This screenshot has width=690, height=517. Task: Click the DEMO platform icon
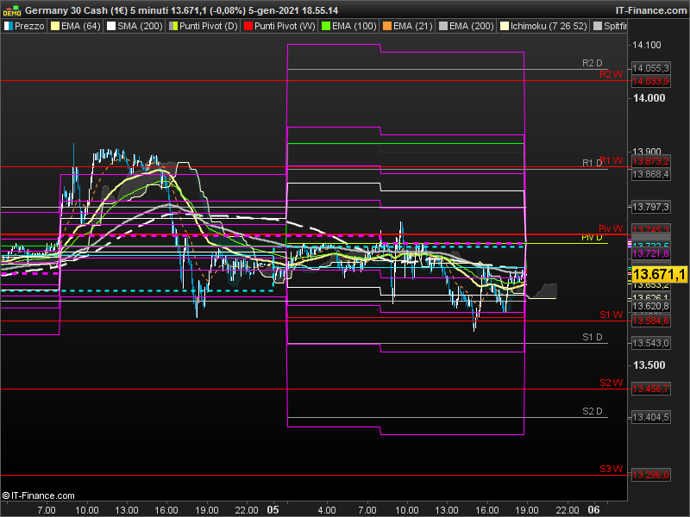[x=12, y=10]
